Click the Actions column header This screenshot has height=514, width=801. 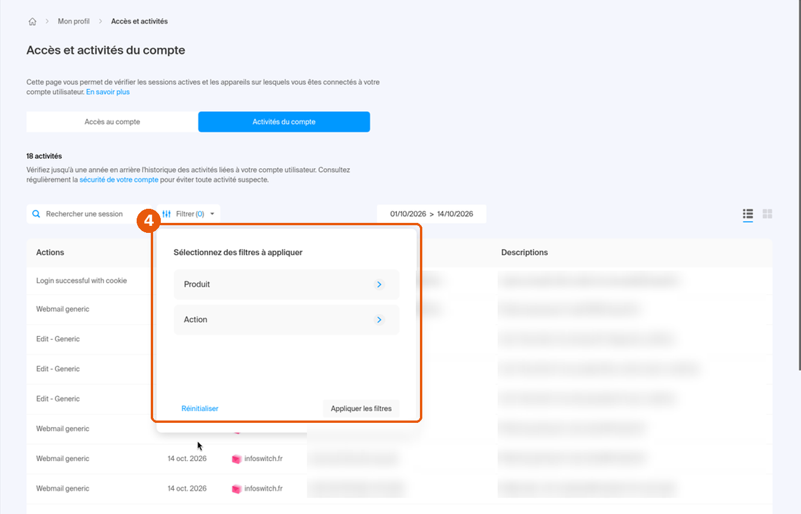tap(50, 252)
